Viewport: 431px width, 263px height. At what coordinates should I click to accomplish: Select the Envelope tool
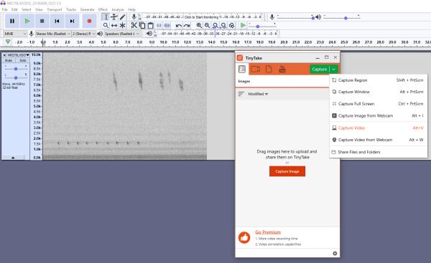(x=114, y=17)
